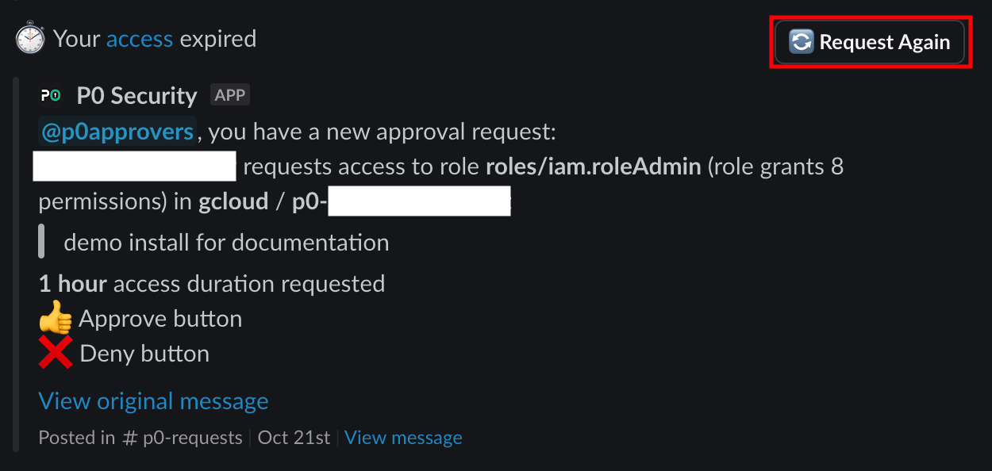
Task: Select the @p0approvers mention
Action: coord(117,132)
